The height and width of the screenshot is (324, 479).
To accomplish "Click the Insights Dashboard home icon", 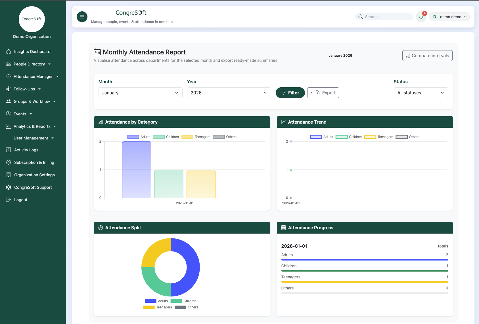I will coord(9,52).
